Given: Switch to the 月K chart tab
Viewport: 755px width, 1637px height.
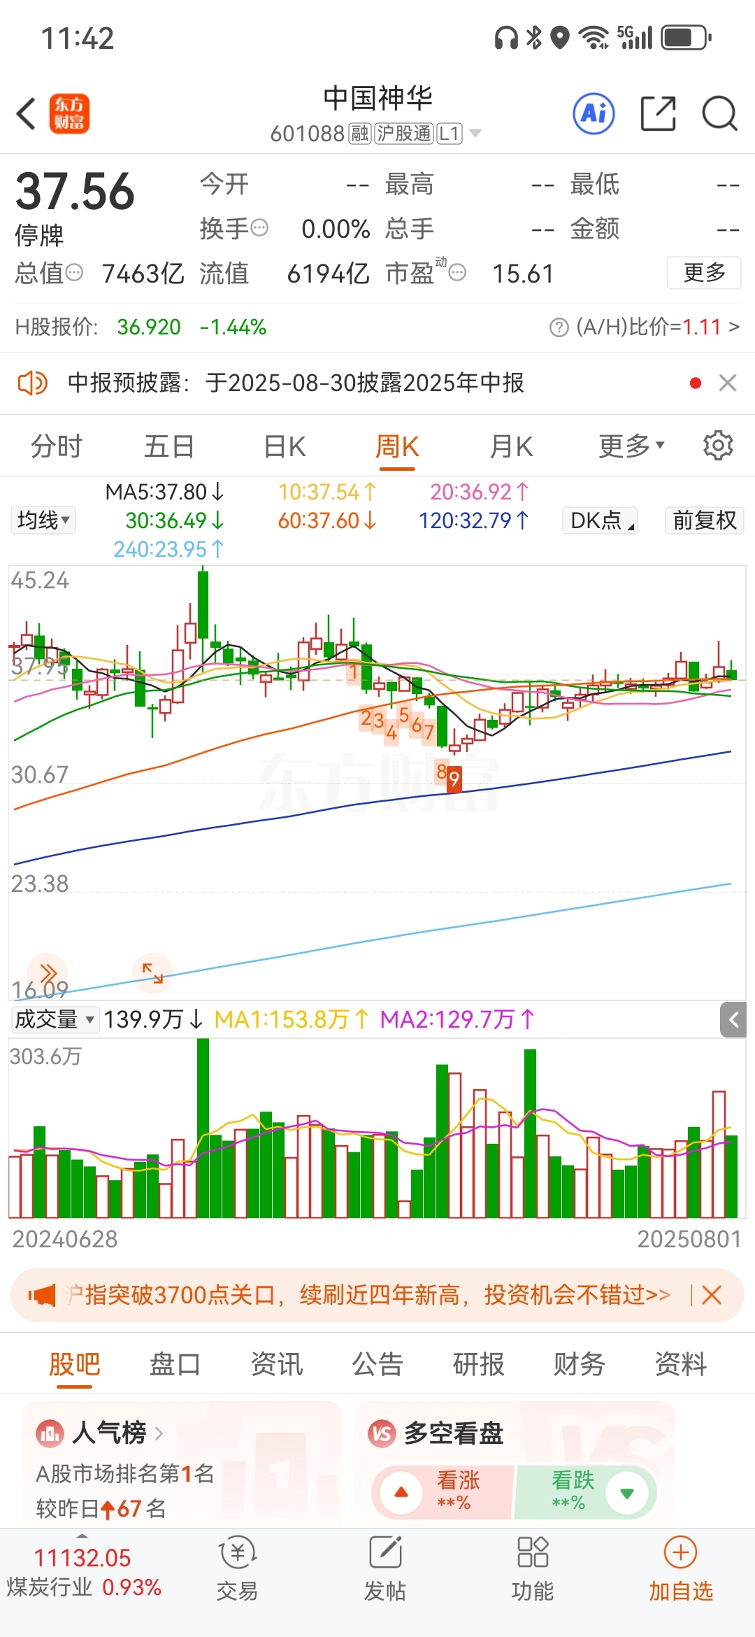Looking at the screenshot, I should [512, 446].
